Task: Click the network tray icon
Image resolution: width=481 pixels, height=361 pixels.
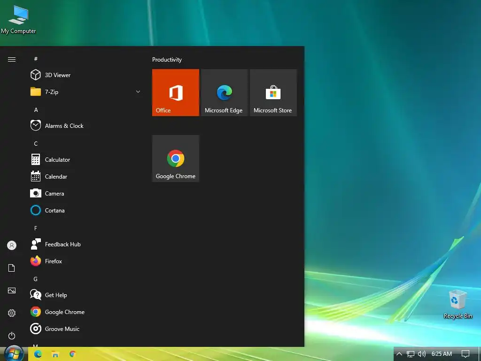Action: click(x=411, y=354)
